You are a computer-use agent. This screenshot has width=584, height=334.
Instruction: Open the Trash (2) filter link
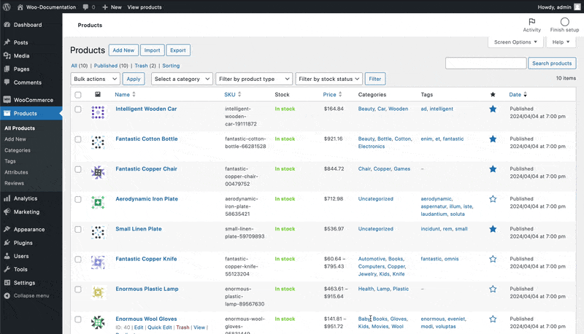145,66
